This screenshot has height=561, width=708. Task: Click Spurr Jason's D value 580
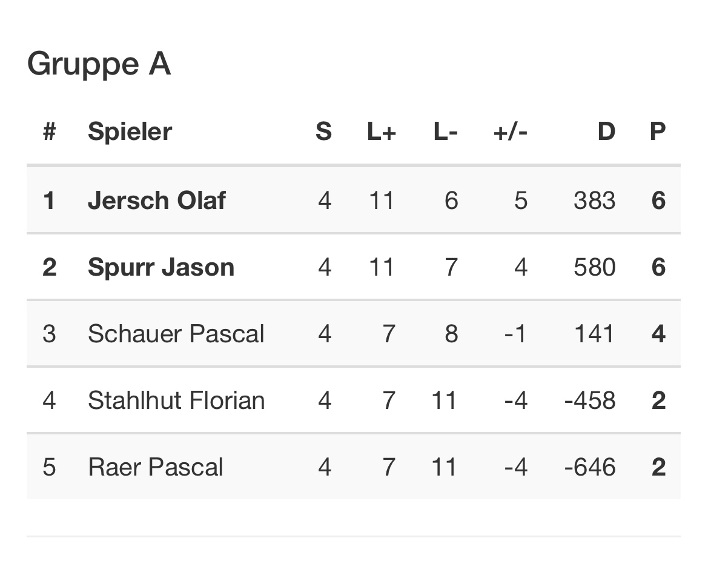[594, 267]
